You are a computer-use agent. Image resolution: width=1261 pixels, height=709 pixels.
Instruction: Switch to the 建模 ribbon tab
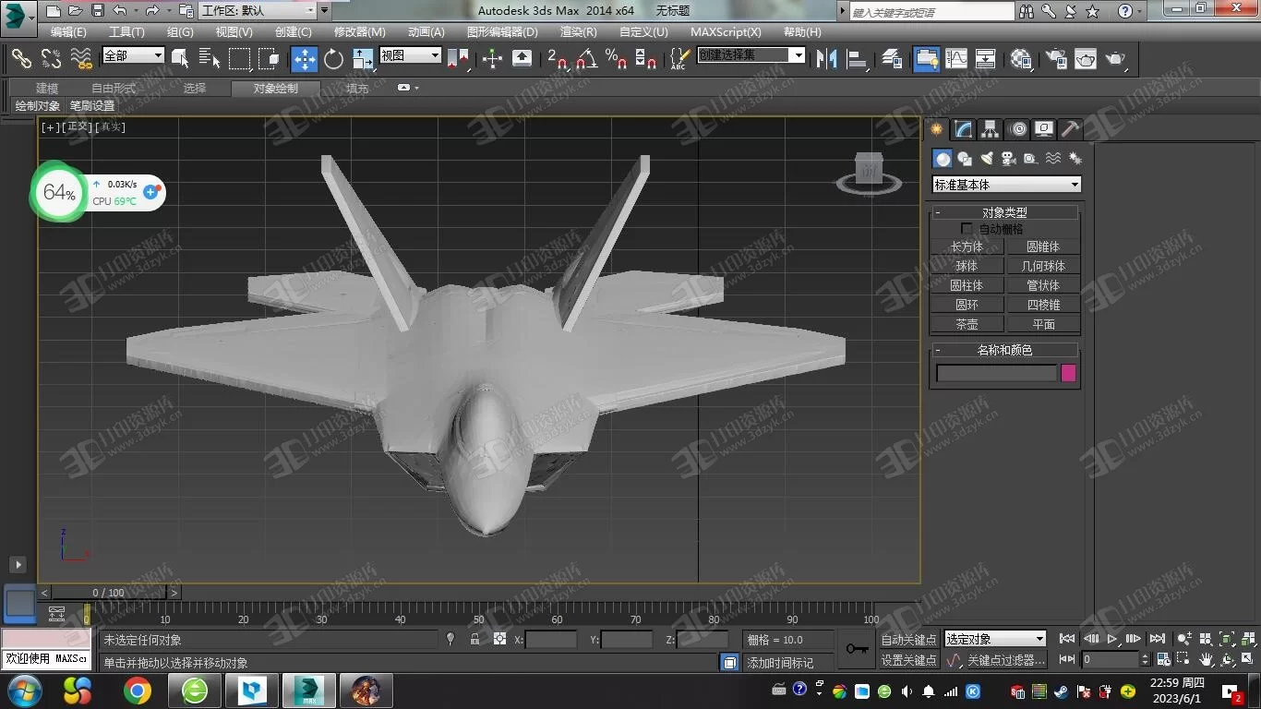(47, 89)
